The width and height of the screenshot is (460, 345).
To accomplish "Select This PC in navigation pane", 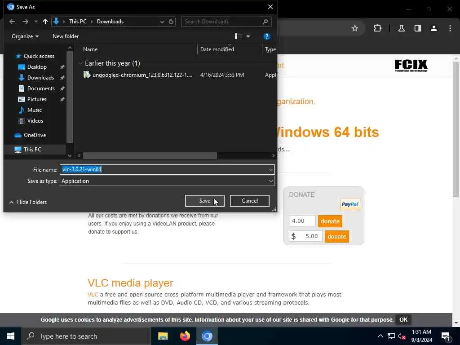I will (x=32, y=150).
